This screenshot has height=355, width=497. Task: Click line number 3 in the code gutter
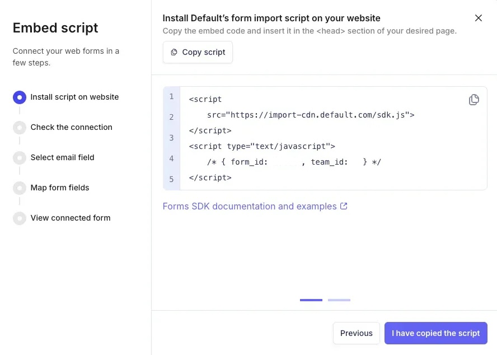[x=171, y=138]
